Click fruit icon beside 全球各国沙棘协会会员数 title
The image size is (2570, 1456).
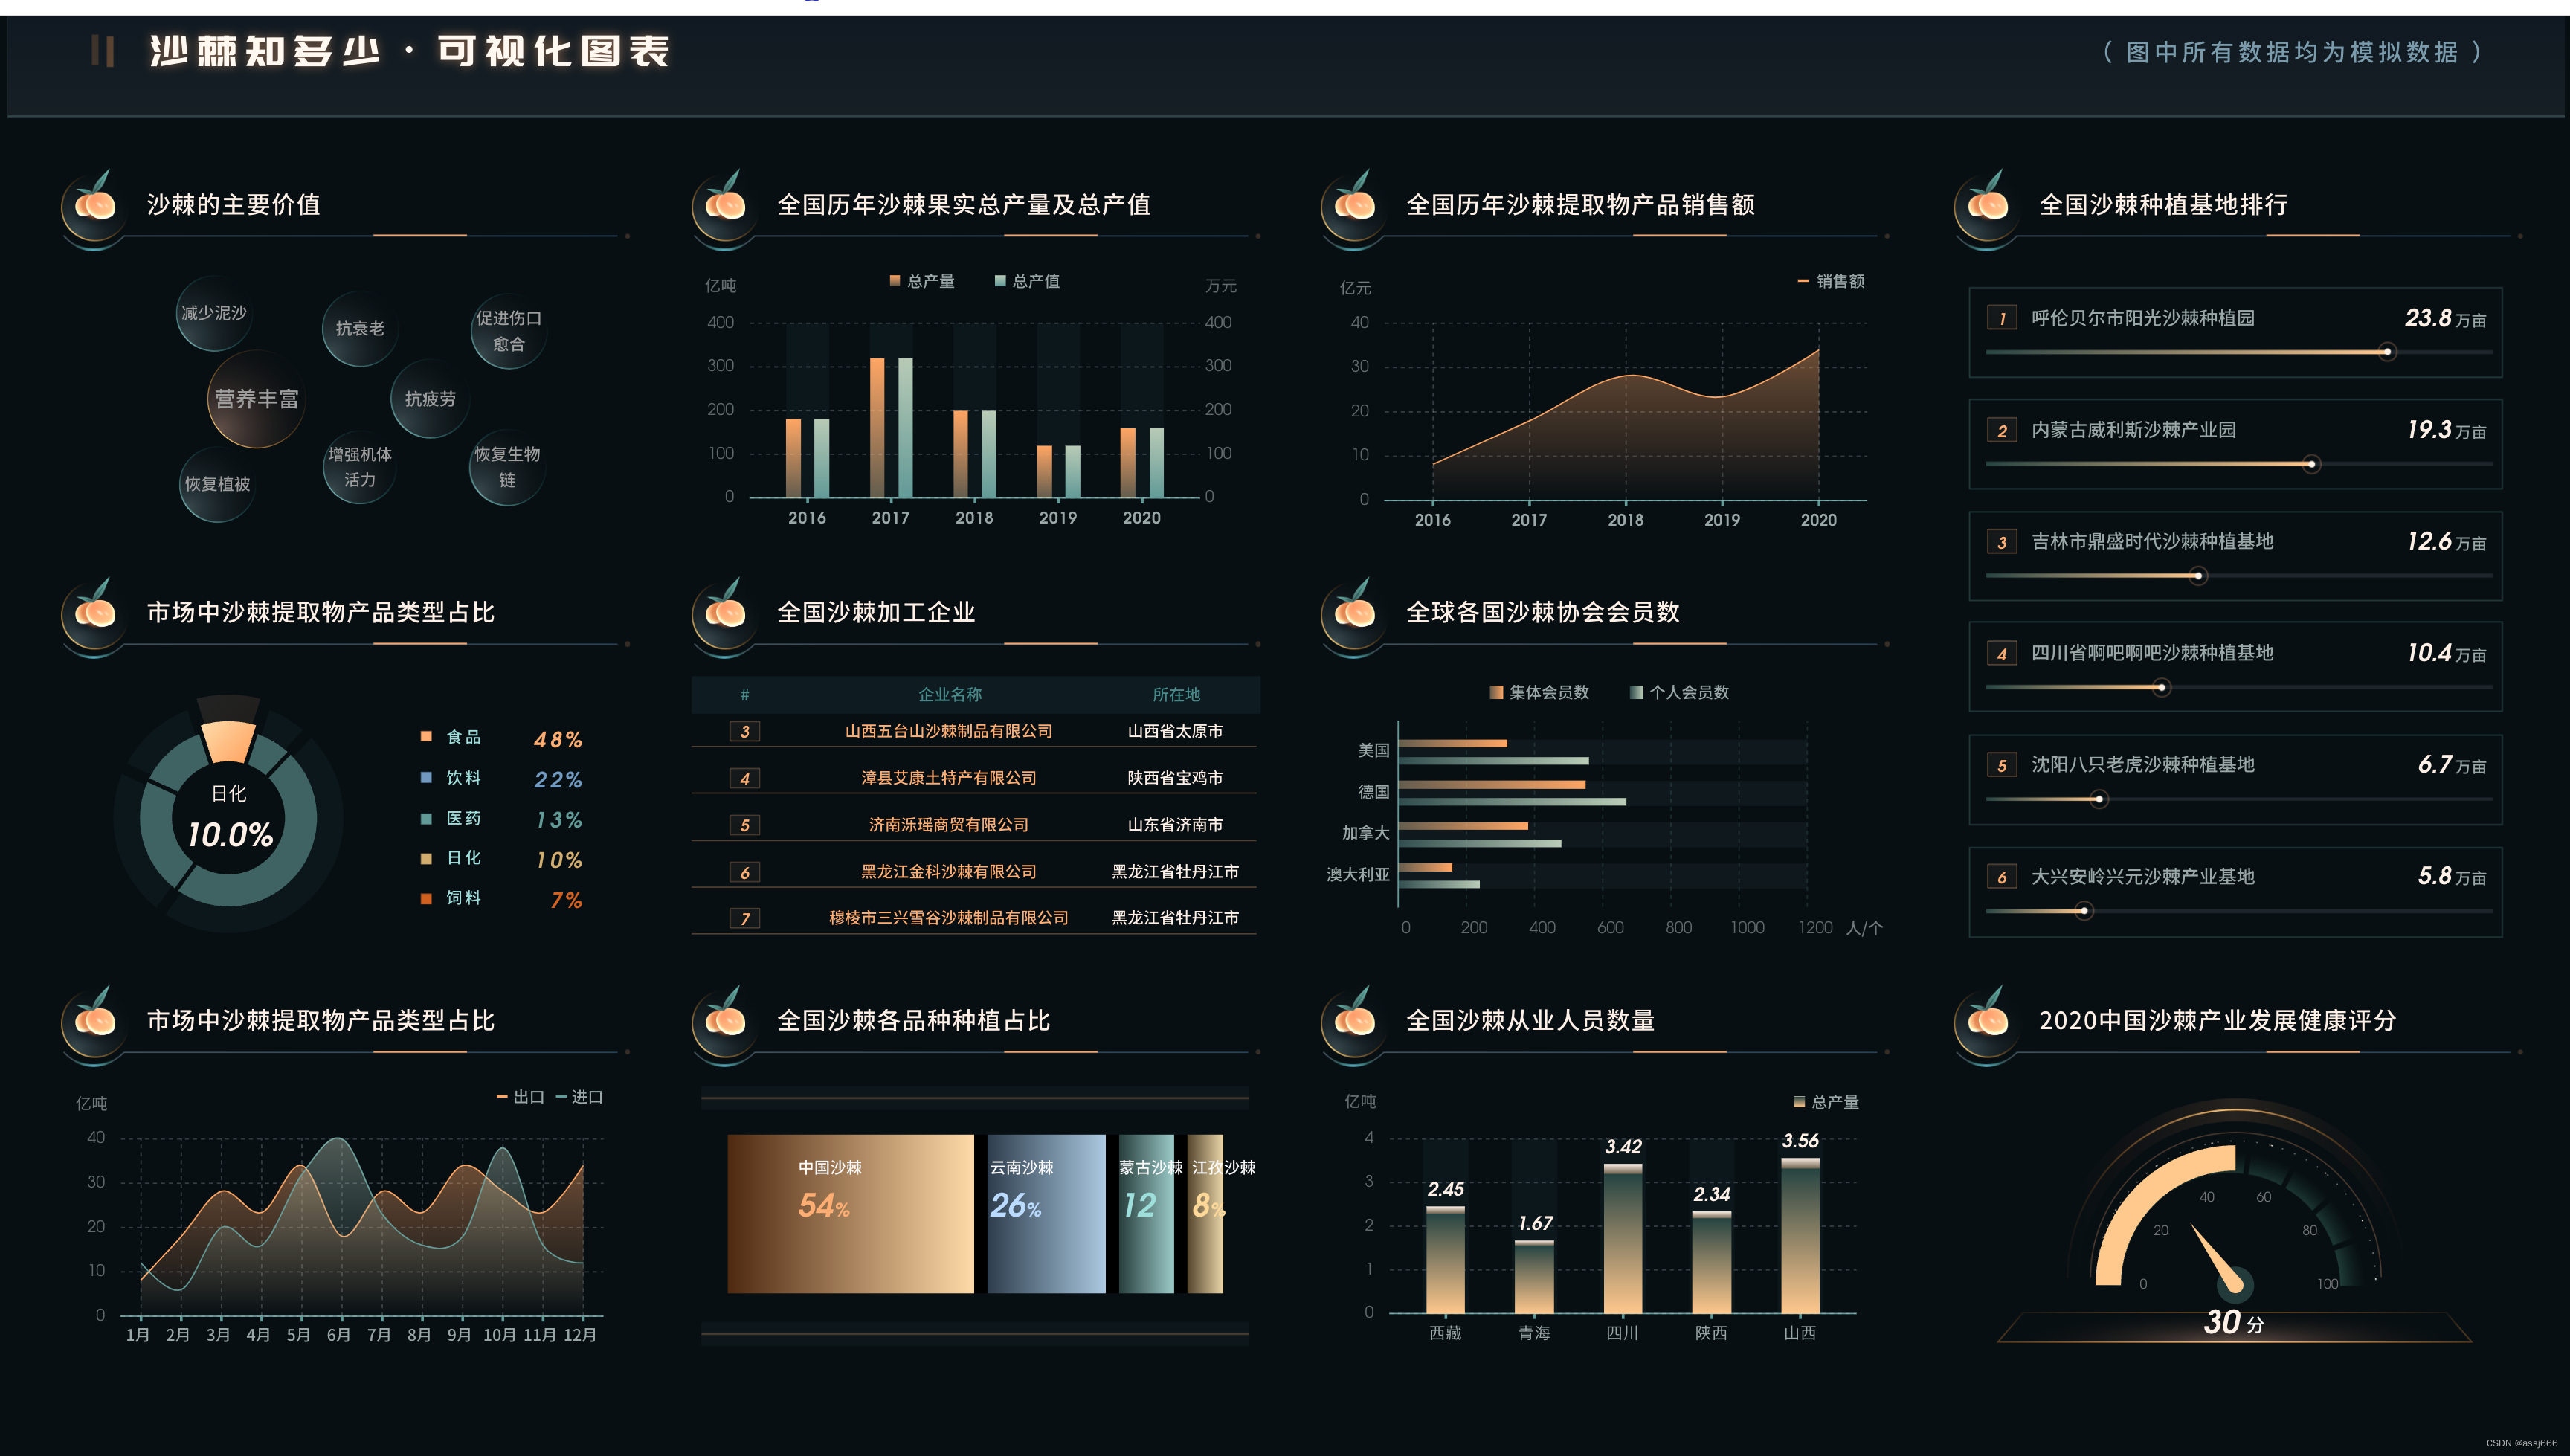(1354, 611)
